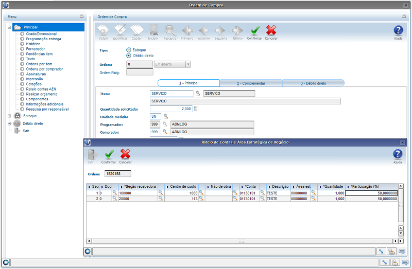This screenshot has height=269, width=412.
Task: Open Seção recebedora lookup in row 100000
Action: click(161, 193)
